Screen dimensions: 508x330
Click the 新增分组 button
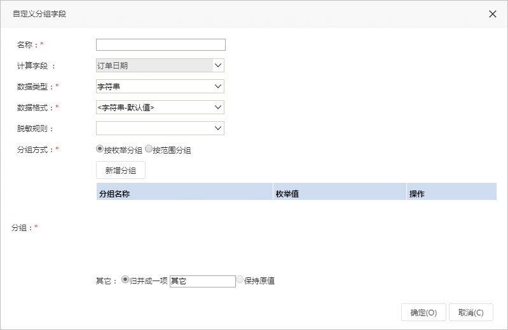(121, 170)
